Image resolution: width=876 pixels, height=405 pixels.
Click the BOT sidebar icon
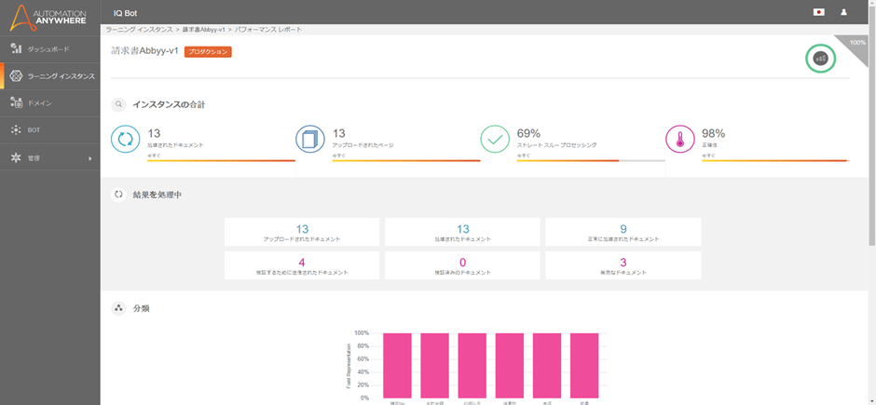pyautogui.click(x=16, y=130)
